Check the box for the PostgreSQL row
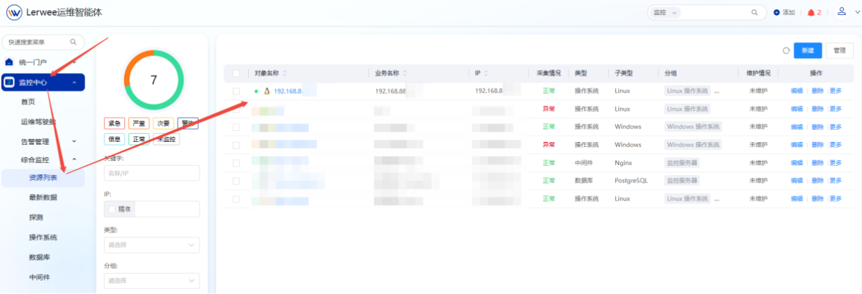 click(x=236, y=181)
